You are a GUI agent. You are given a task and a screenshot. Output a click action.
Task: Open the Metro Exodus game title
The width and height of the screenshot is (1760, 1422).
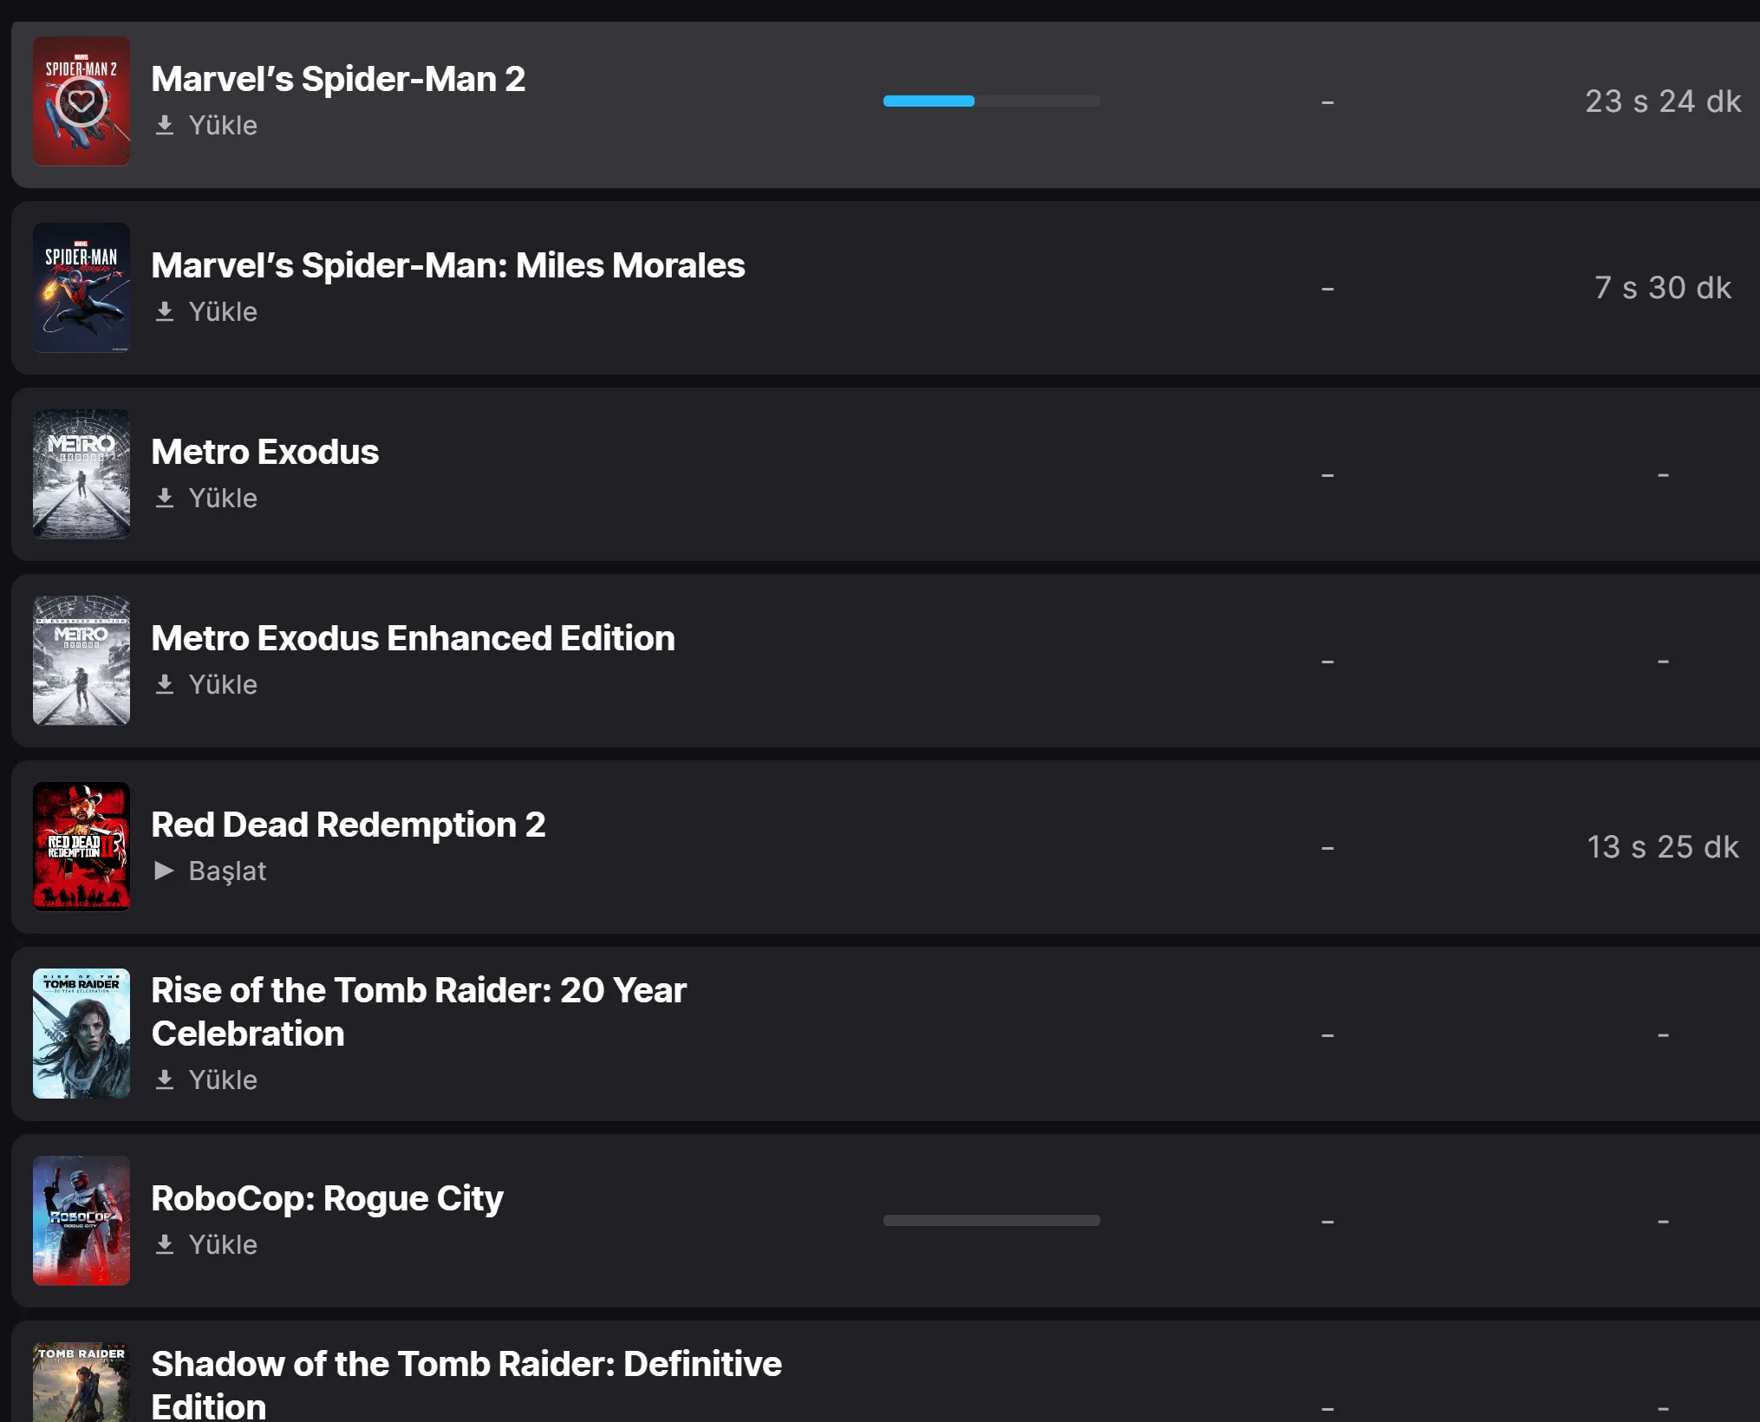(264, 453)
